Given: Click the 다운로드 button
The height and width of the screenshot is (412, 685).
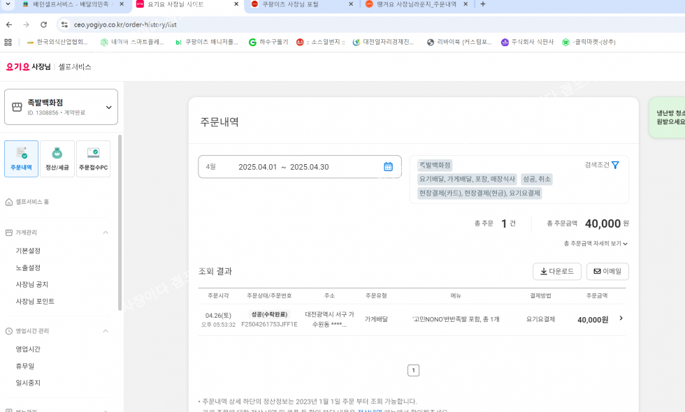Looking at the screenshot, I should [x=556, y=272].
